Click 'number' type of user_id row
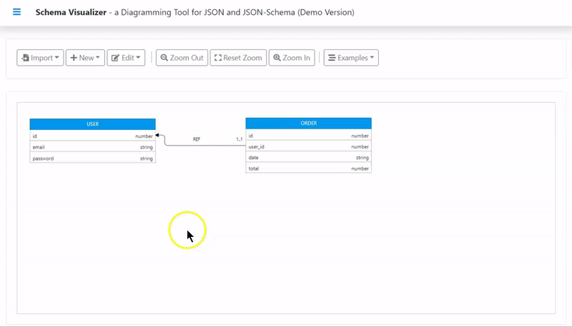572x327 pixels. click(x=360, y=147)
